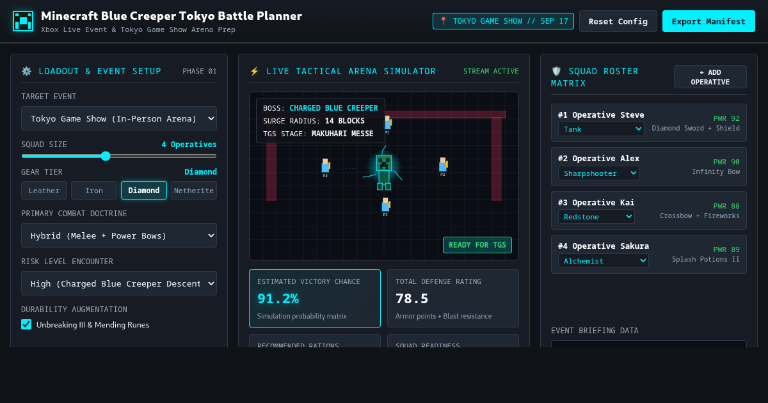Click the #1 Operative Steve name
Screen dimensions: 768x403
601,115
